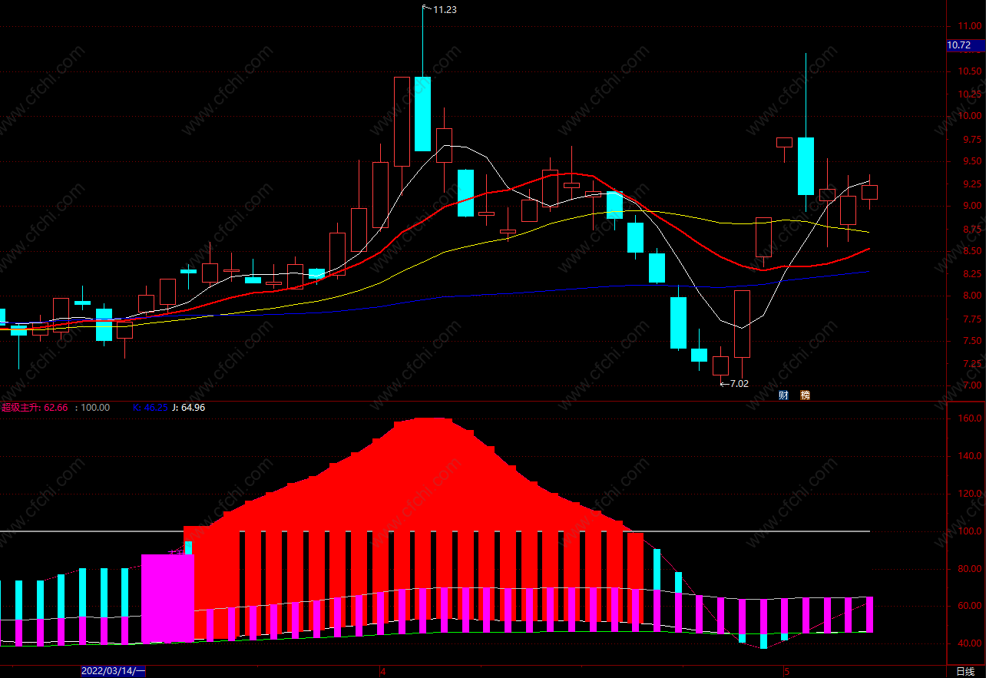Click the 8.75 price axis label
The width and height of the screenshot is (986, 678).
coord(973,230)
